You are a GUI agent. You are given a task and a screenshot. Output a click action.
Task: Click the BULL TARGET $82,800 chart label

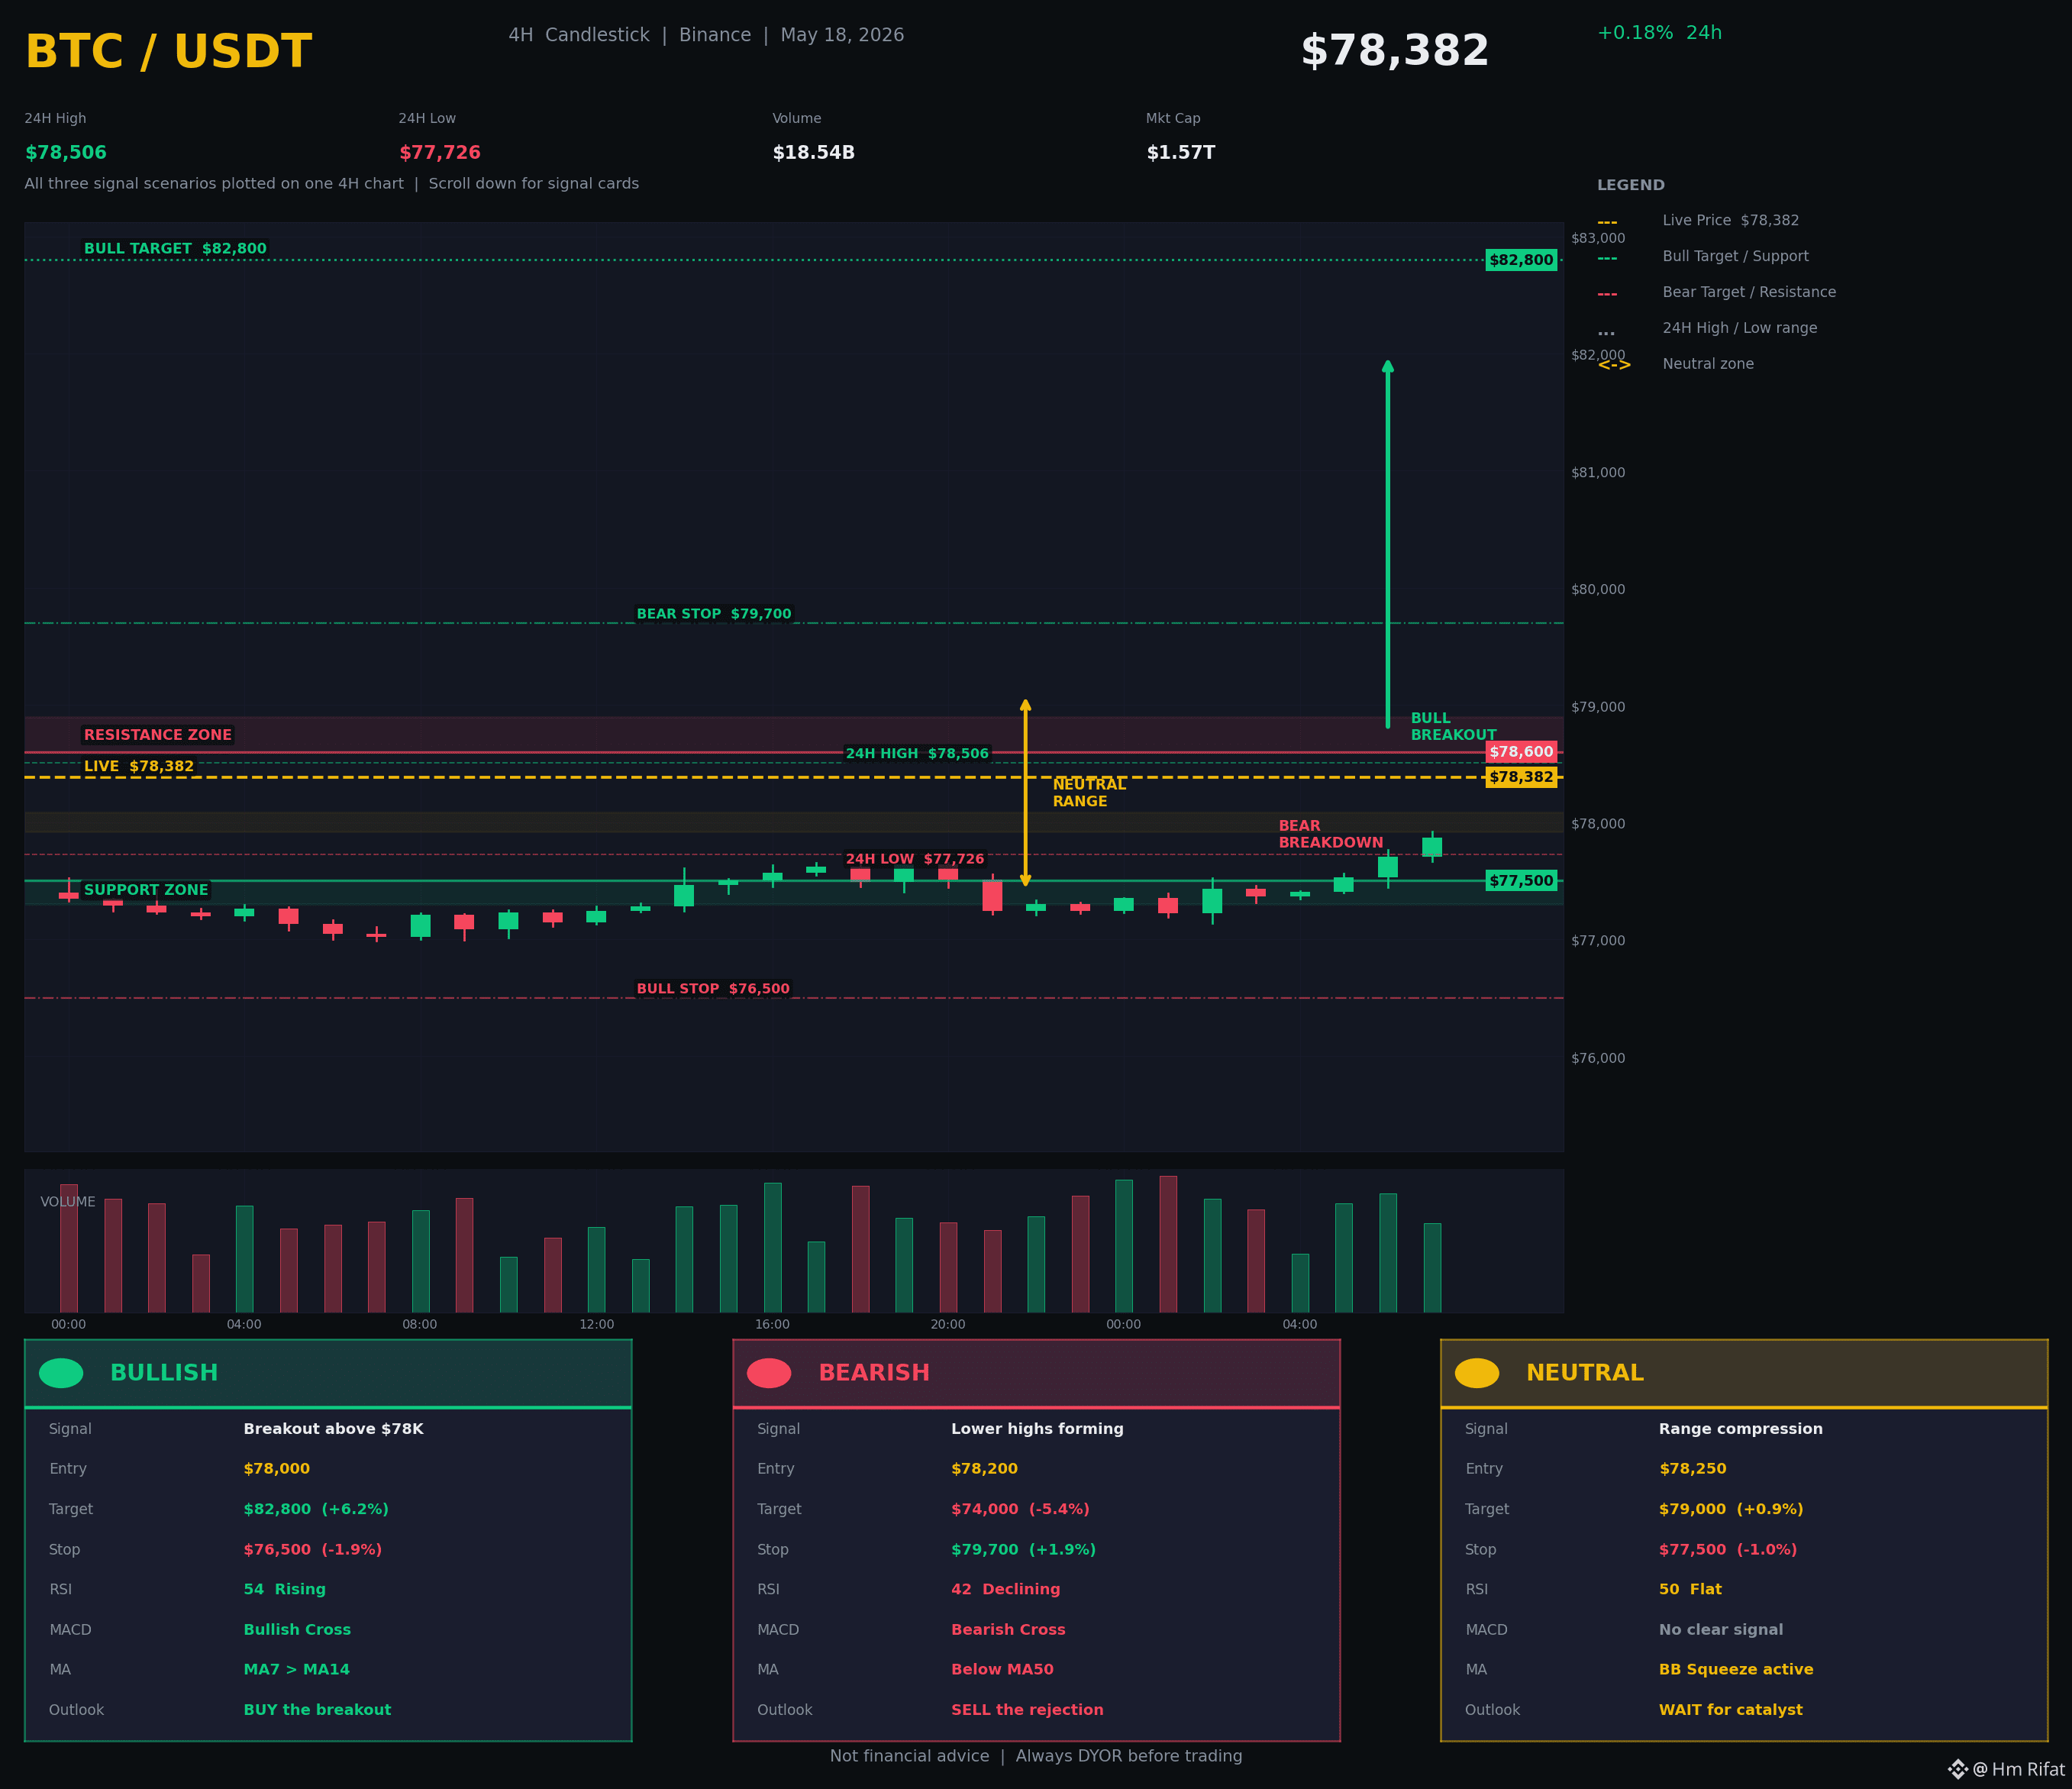coord(175,249)
